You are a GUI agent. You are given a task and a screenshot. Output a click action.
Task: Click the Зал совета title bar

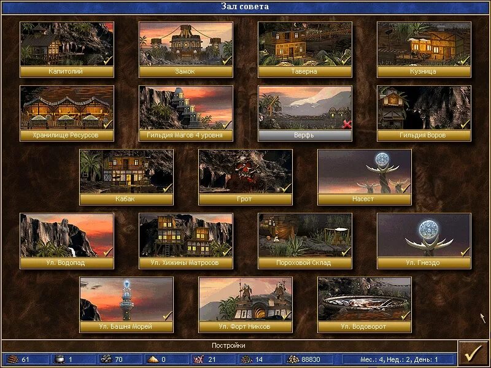pos(245,5)
